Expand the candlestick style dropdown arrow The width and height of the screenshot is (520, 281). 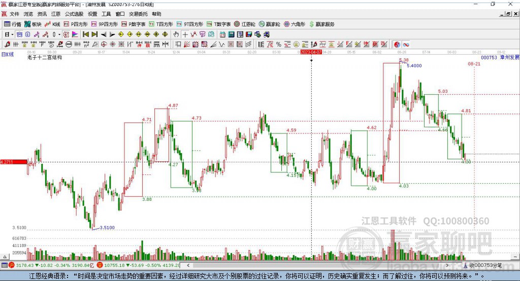59,34
